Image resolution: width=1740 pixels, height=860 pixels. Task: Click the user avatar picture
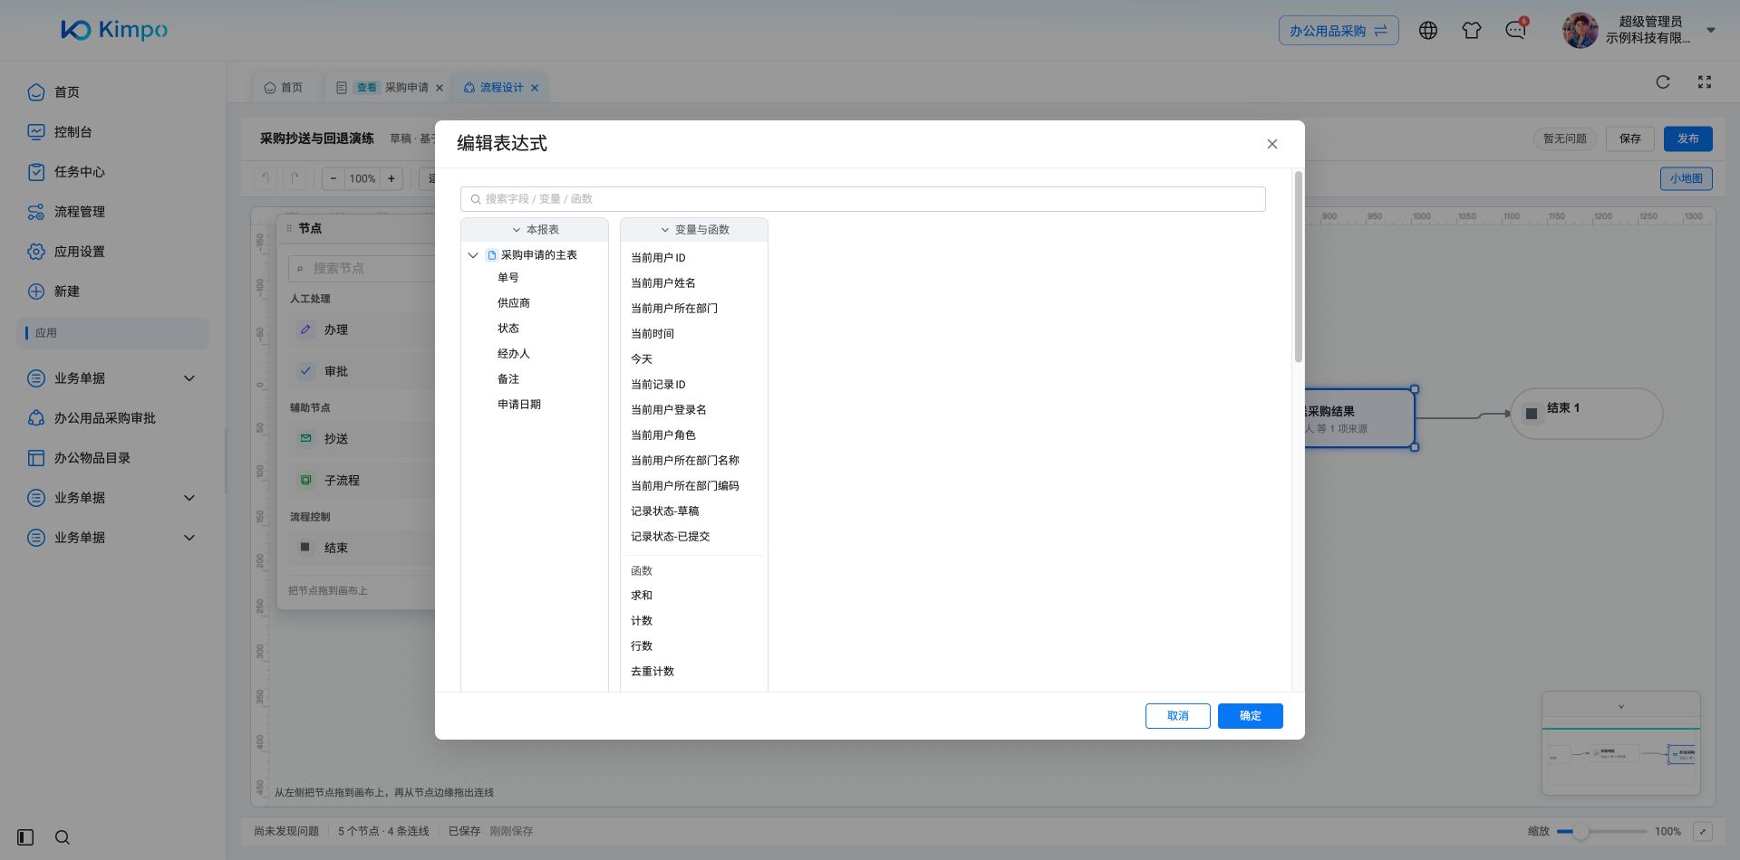tap(1580, 31)
